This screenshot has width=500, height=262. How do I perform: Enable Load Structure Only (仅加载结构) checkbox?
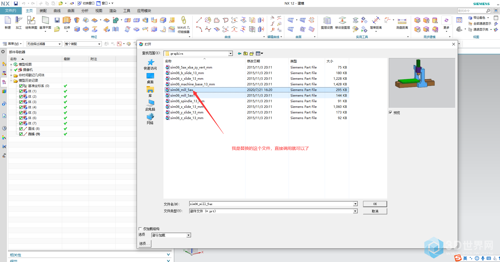140,229
